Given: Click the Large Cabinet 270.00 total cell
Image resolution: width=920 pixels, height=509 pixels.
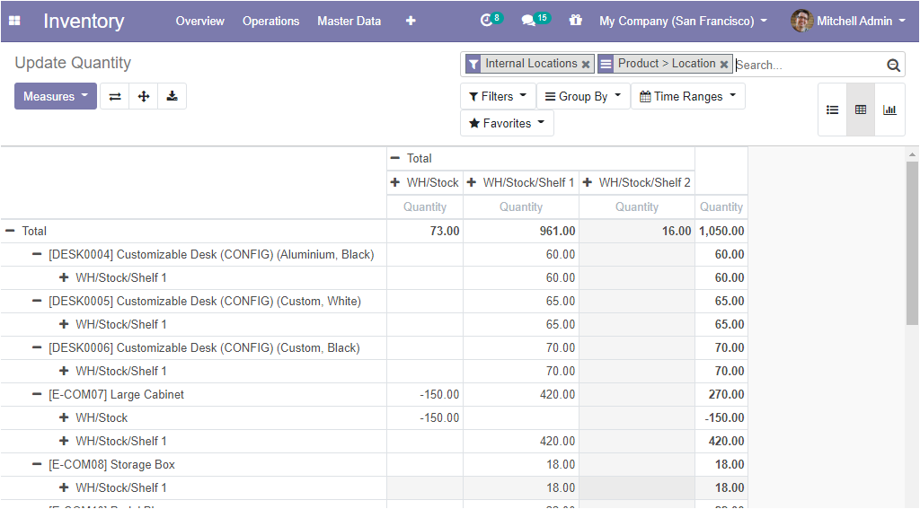Looking at the screenshot, I should pos(721,394).
